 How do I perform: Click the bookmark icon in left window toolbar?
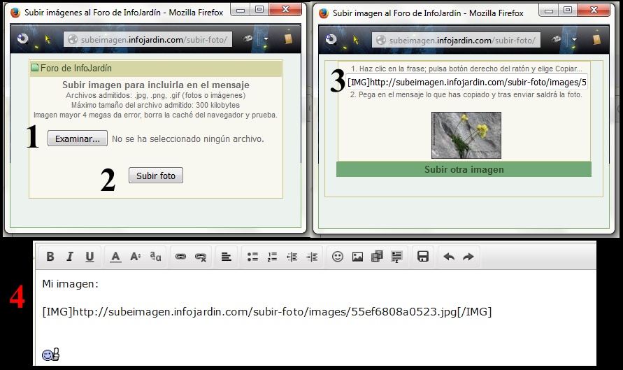coord(288,38)
